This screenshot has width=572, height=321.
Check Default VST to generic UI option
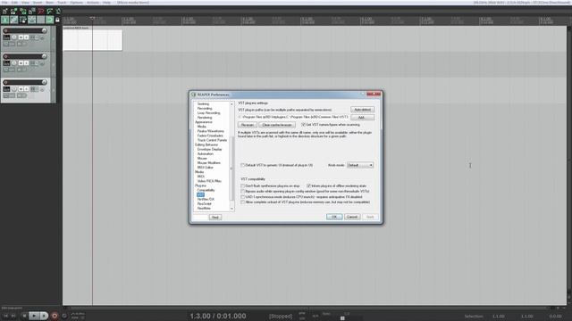(242, 165)
